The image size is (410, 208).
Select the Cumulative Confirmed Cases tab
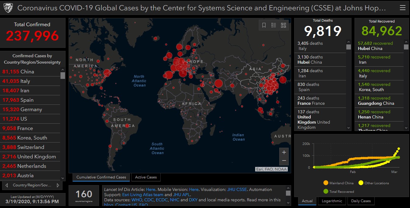(101, 177)
